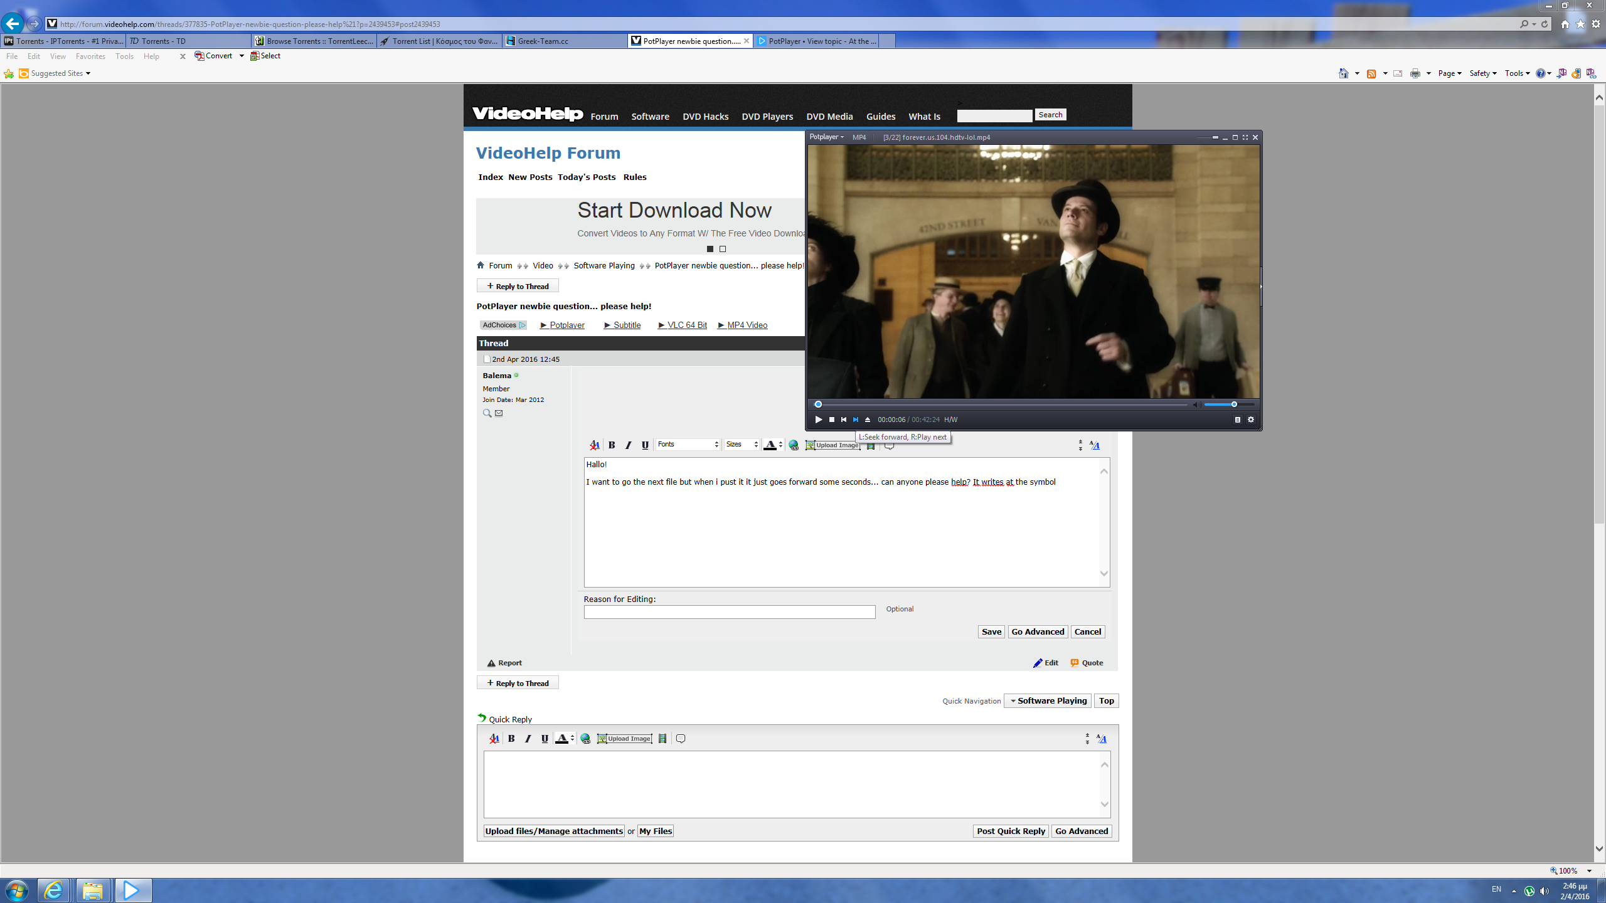Toggle Bold in Quick Reply toolbar
Image resolution: width=1606 pixels, height=903 pixels.
(x=511, y=739)
